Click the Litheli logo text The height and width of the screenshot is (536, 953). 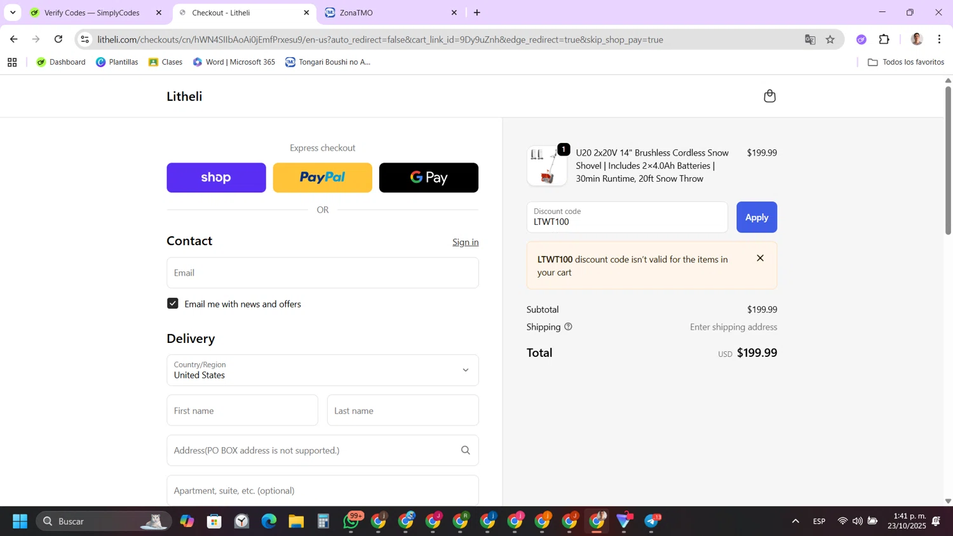pyautogui.click(x=184, y=97)
